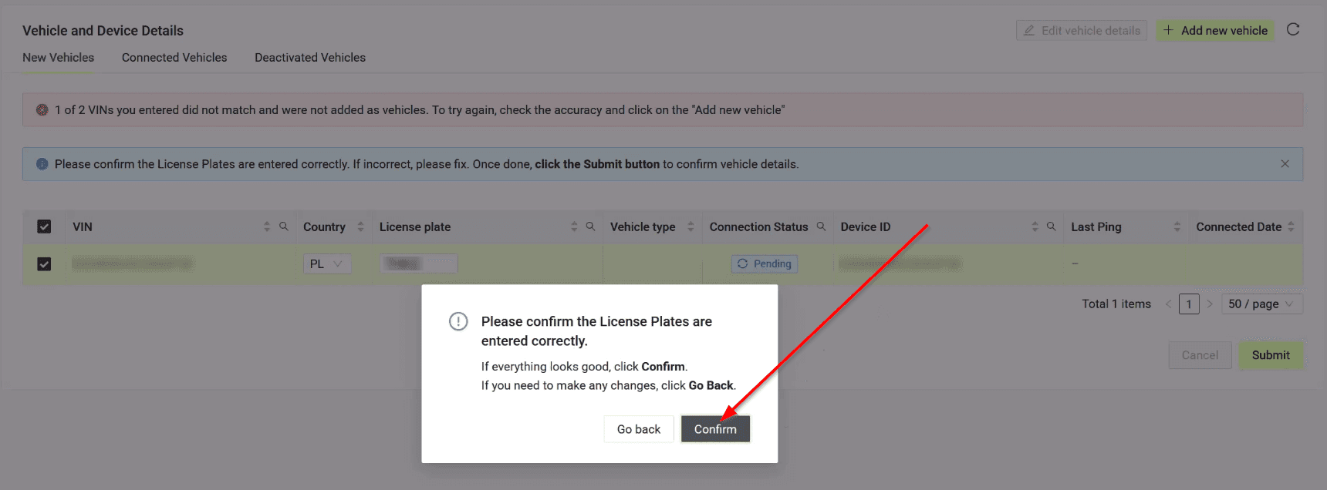The height and width of the screenshot is (490, 1327).
Task: Switch to the Connected Vehicles tab
Action: coord(174,58)
